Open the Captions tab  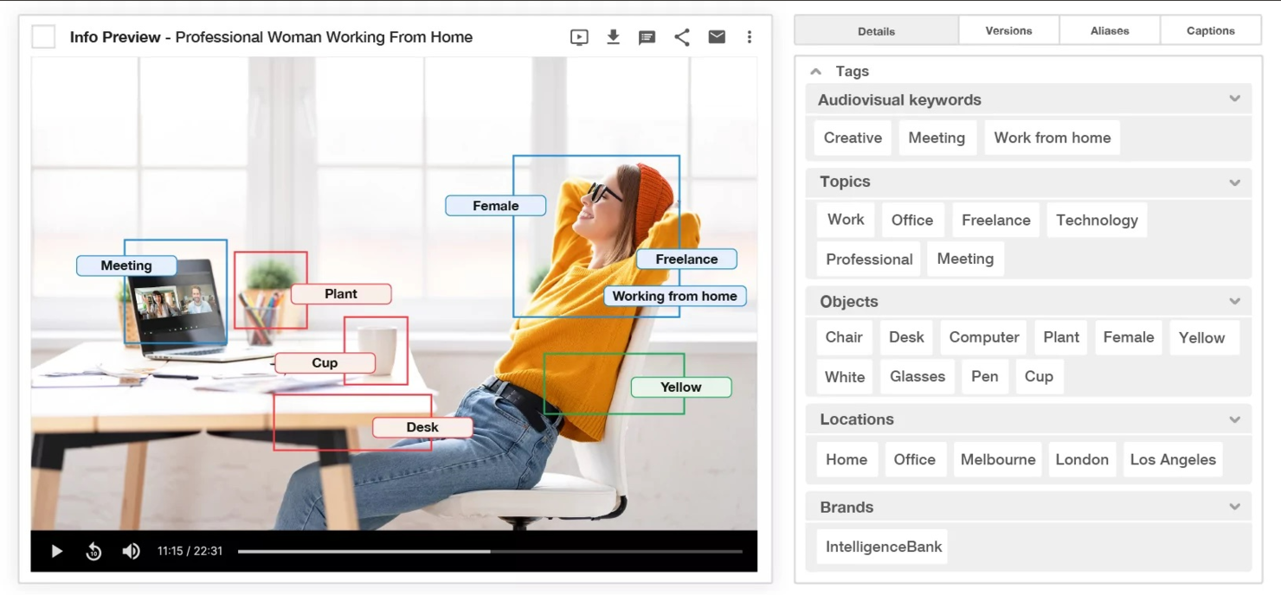tap(1211, 30)
